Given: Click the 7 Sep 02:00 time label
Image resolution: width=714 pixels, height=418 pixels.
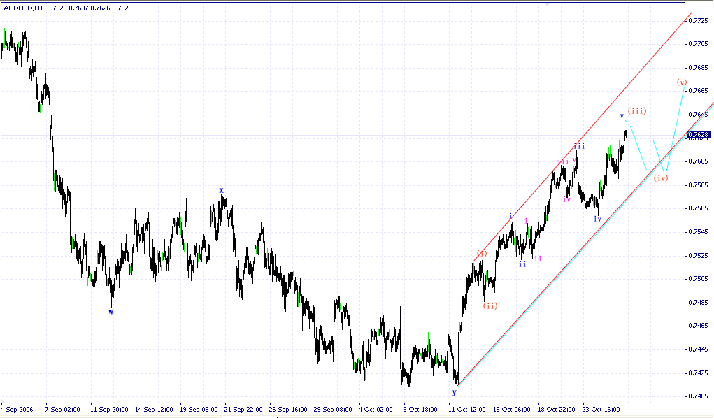Looking at the screenshot, I should 63,410.
